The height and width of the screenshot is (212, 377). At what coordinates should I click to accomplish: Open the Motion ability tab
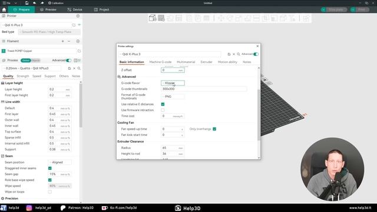[227, 62]
